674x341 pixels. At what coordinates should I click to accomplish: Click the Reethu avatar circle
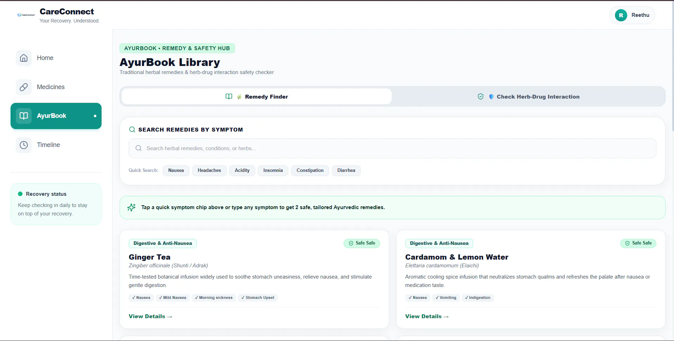coord(621,15)
